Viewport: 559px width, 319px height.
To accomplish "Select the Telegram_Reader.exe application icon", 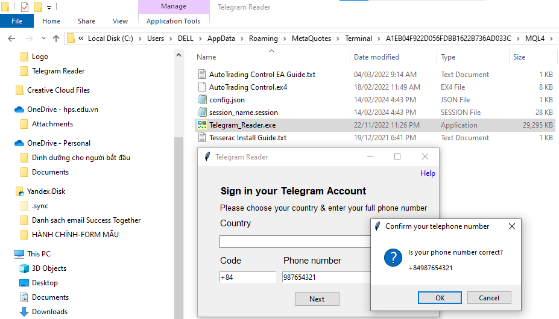I will 202,125.
